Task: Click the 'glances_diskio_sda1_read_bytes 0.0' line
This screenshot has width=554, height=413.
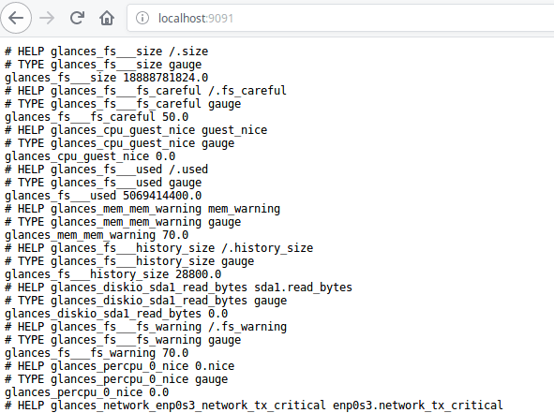Action: click(116, 314)
